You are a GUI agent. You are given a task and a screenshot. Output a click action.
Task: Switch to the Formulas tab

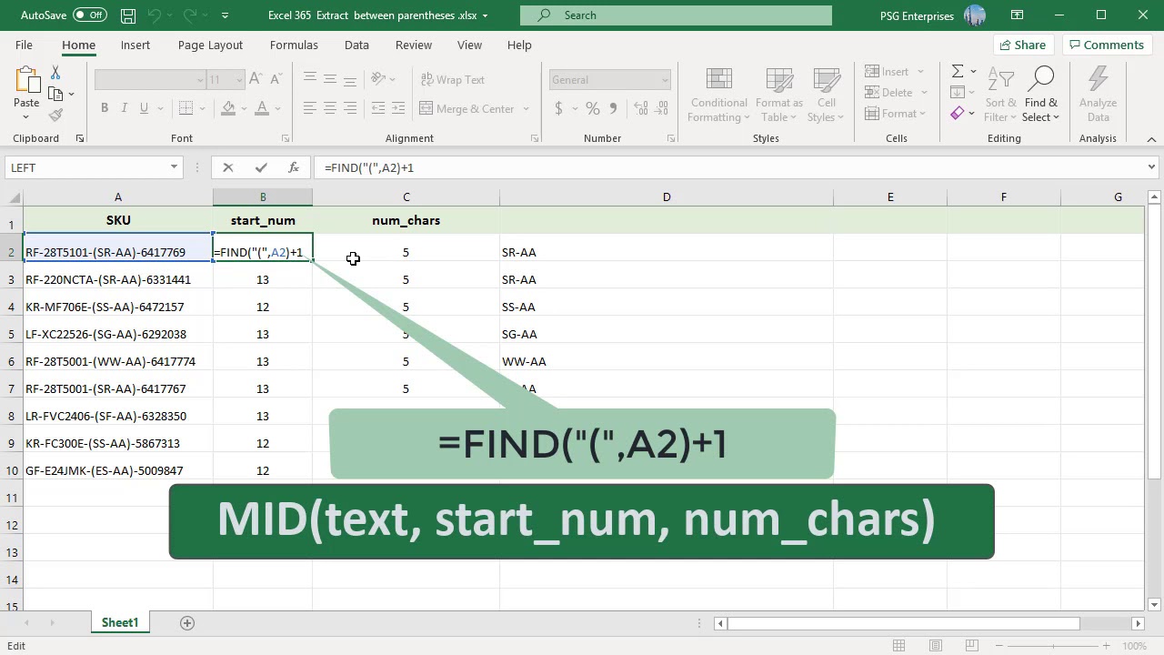click(294, 45)
